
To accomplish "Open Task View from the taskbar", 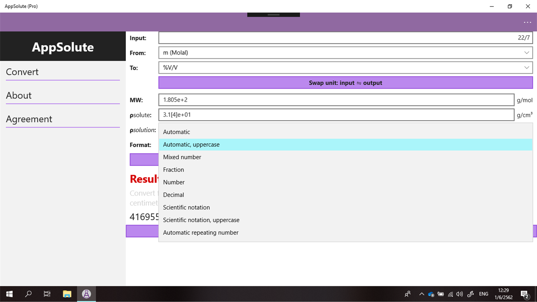I will 47,294.
